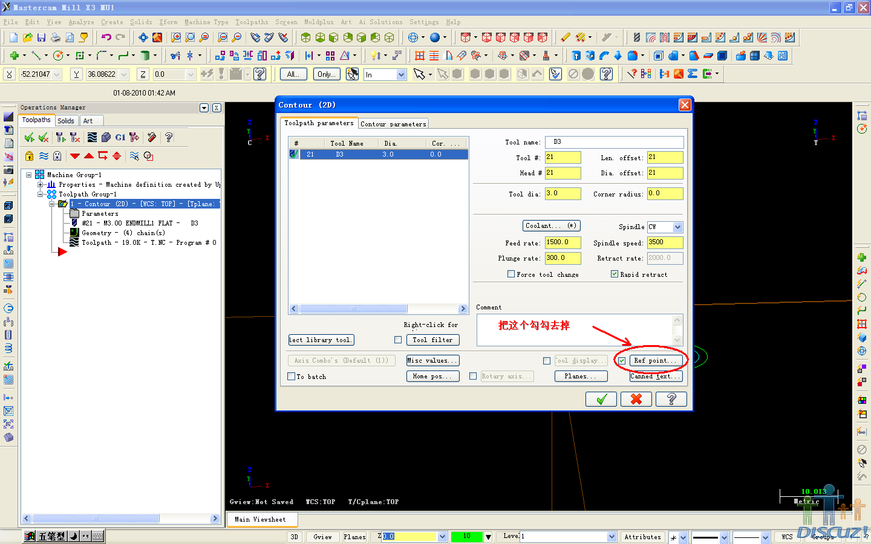This screenshot has height=544, width=871.
Task: Enable the To batch checkbox
Action: click(x=292, y=377)
